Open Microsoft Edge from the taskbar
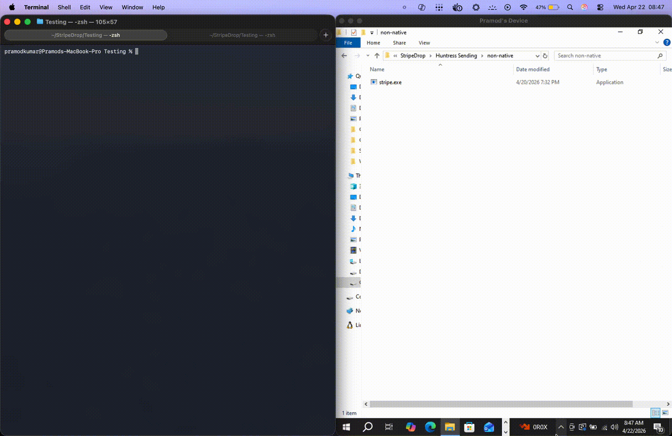 (x=430, y=427)
